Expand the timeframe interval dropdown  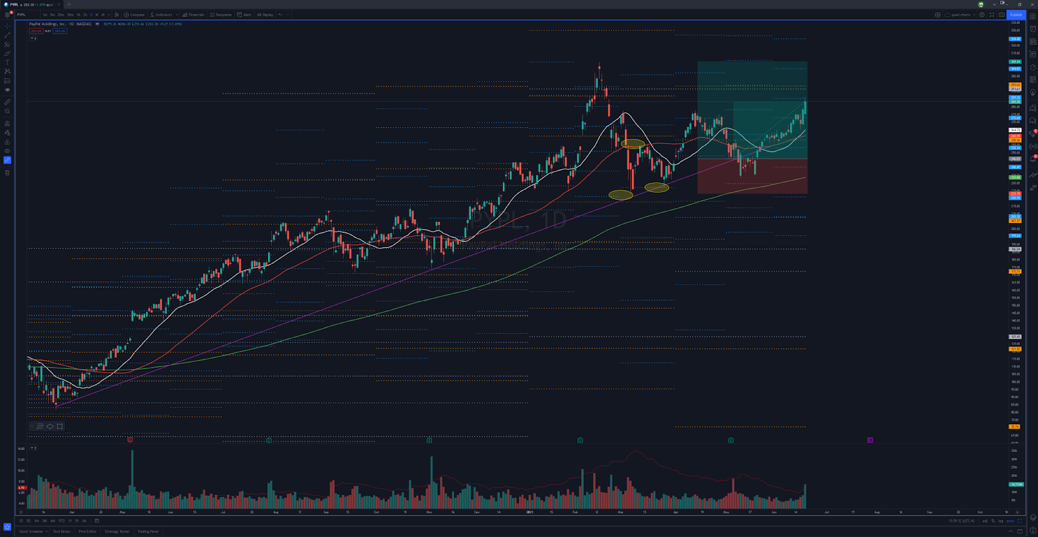(x=109, y=14)
